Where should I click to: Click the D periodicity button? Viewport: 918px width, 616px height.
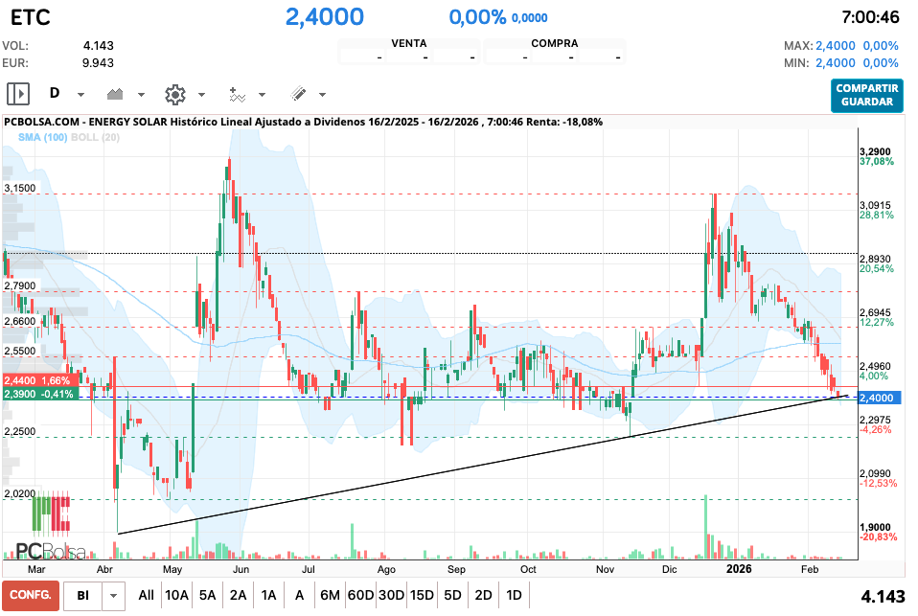pos(55,93)
